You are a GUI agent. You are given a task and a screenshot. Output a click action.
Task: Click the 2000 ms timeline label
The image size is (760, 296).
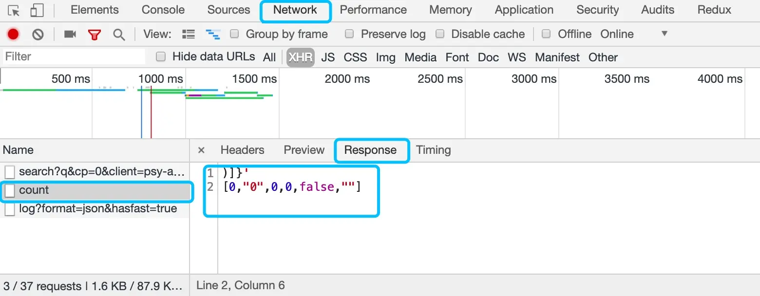pyautogui.click(x=347, y=79)
